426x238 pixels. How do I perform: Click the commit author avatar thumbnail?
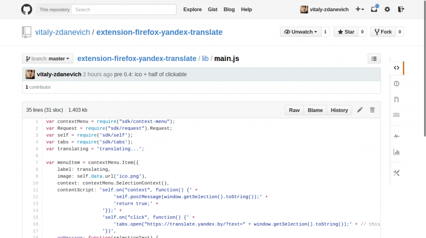pos(30,75)
